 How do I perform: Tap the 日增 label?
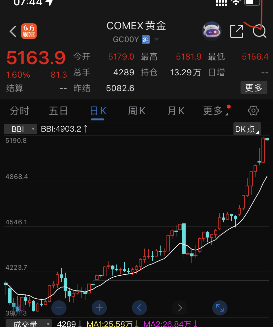[216, 73]
